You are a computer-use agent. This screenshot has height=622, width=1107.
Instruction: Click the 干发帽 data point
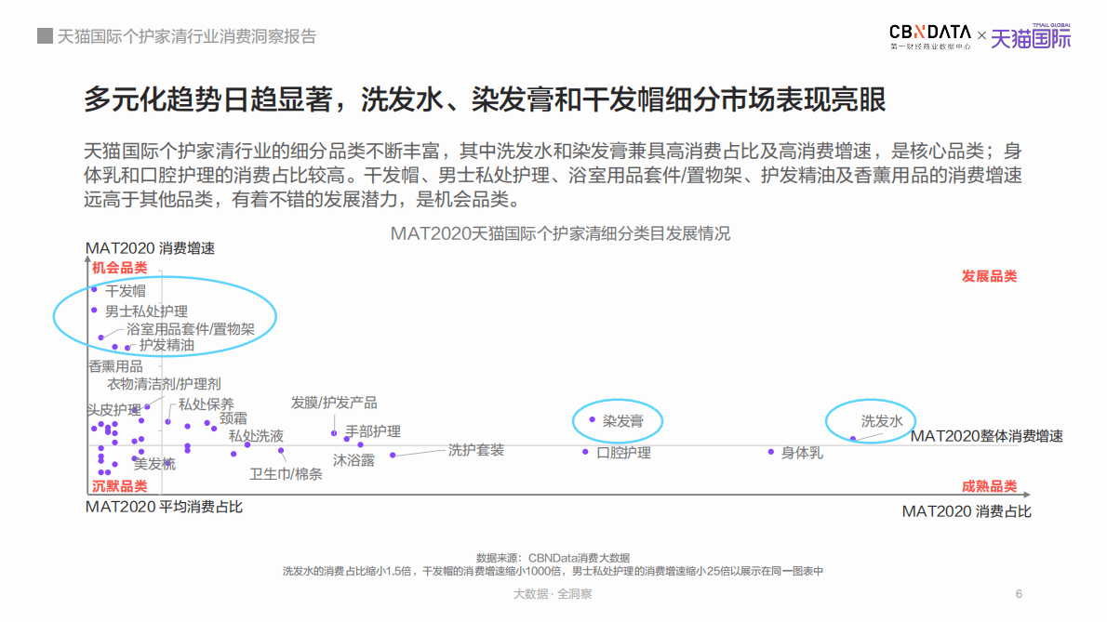click(x=96, y=291)
